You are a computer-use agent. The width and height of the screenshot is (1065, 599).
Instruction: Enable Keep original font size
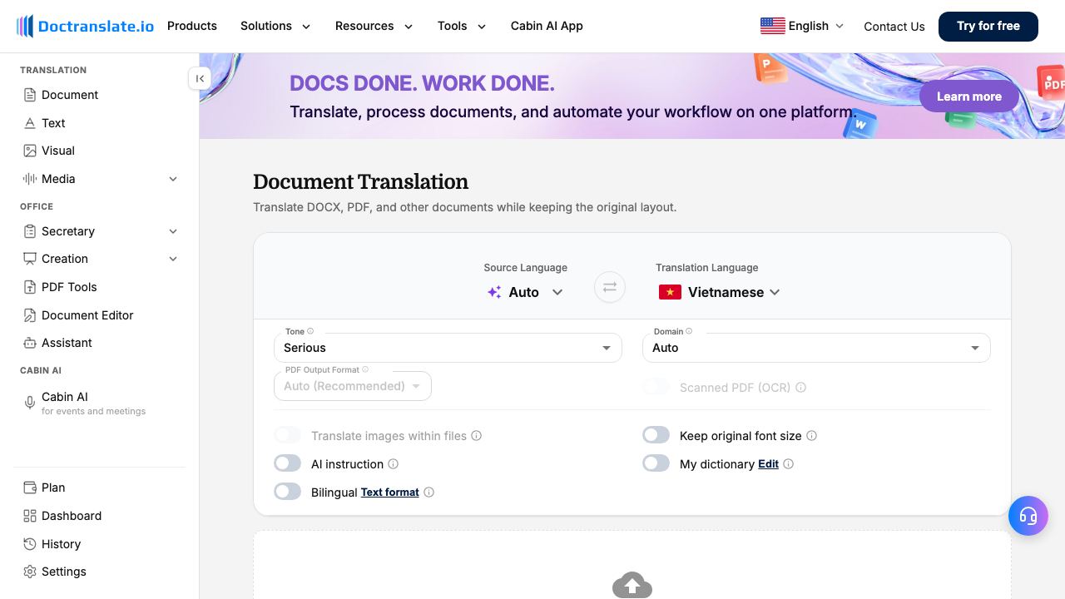656,435
